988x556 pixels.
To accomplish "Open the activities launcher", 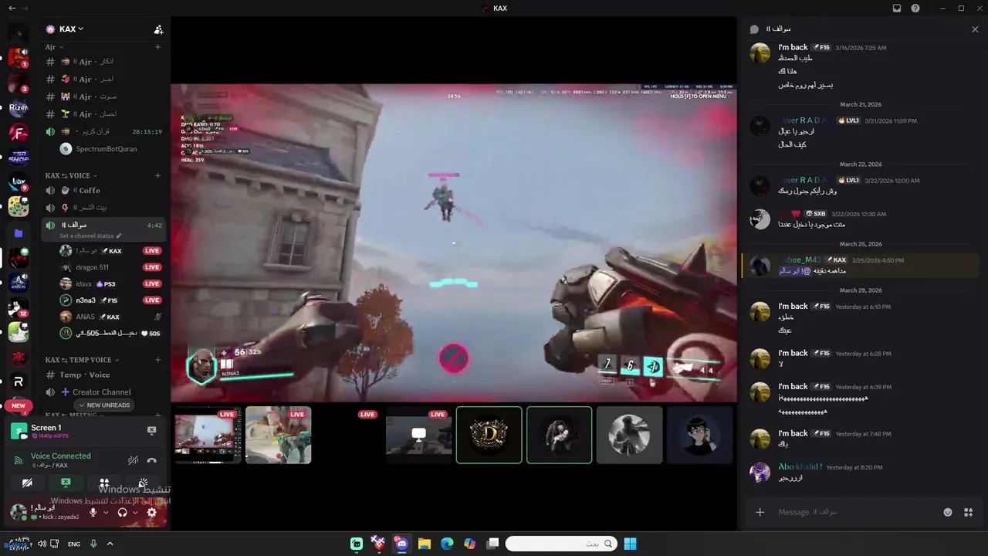I will [x=104, y=483].
